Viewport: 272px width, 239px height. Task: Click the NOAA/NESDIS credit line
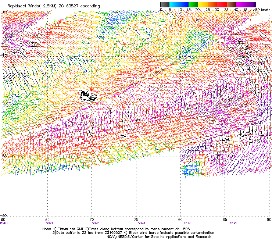tap(159, 237)
